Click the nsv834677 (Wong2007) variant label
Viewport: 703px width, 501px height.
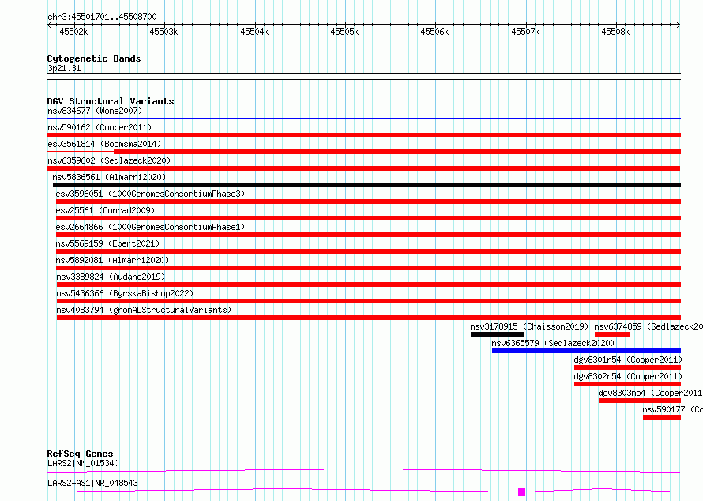[95, 111]
